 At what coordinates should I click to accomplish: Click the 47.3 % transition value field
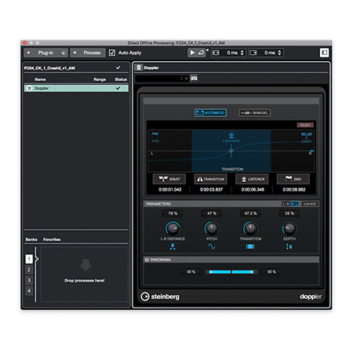pyautogui.click(x=250, y=213)
